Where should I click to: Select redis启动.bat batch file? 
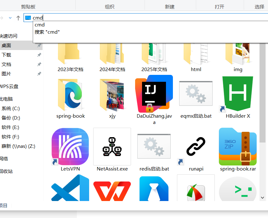[154, 152]
